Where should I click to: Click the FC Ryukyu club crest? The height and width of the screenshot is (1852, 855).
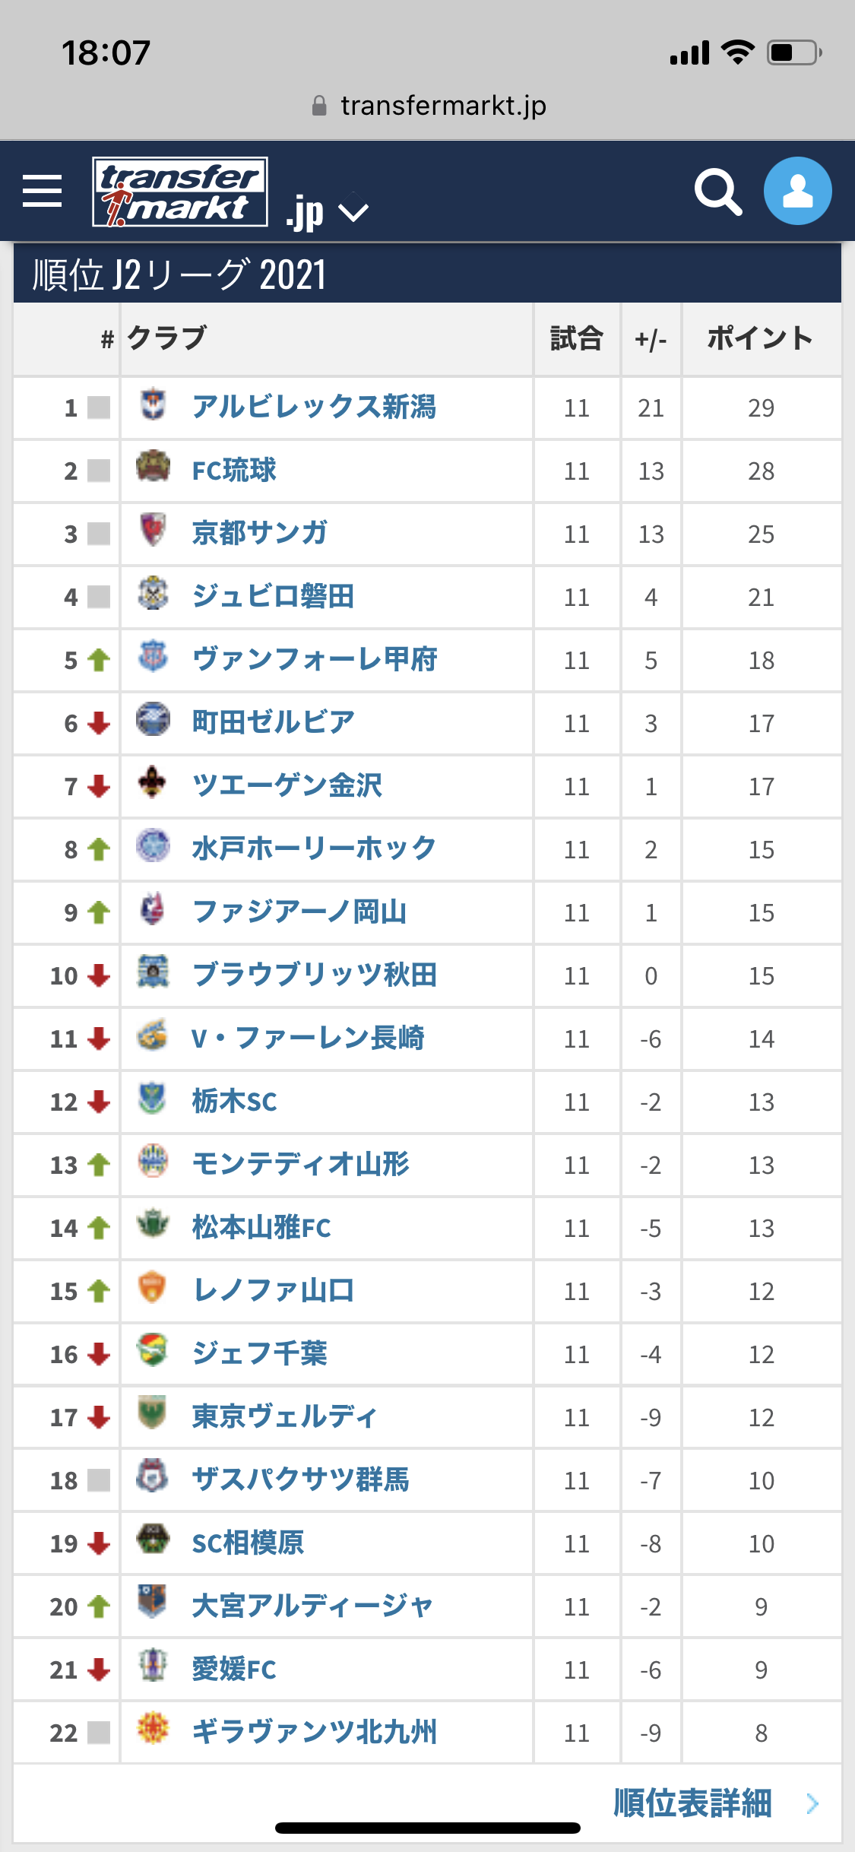click(153, 468)
